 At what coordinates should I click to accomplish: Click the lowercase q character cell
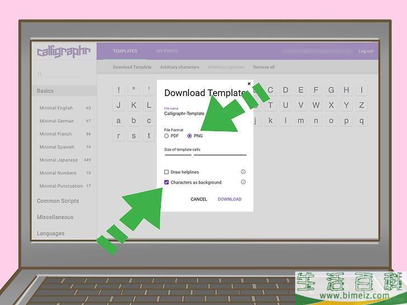(362, 121)
